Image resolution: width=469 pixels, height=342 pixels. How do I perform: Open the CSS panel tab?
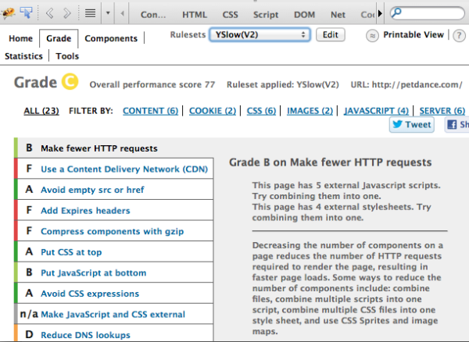(230, 15)
